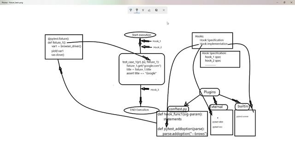The width and height of the screenshot is (295, 165).
Task: Click the "Start execution" oval label
Action: [x=142, y=35]
